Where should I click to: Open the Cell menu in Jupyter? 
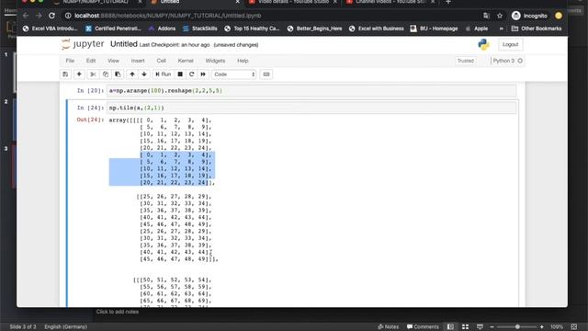(162, 61)
